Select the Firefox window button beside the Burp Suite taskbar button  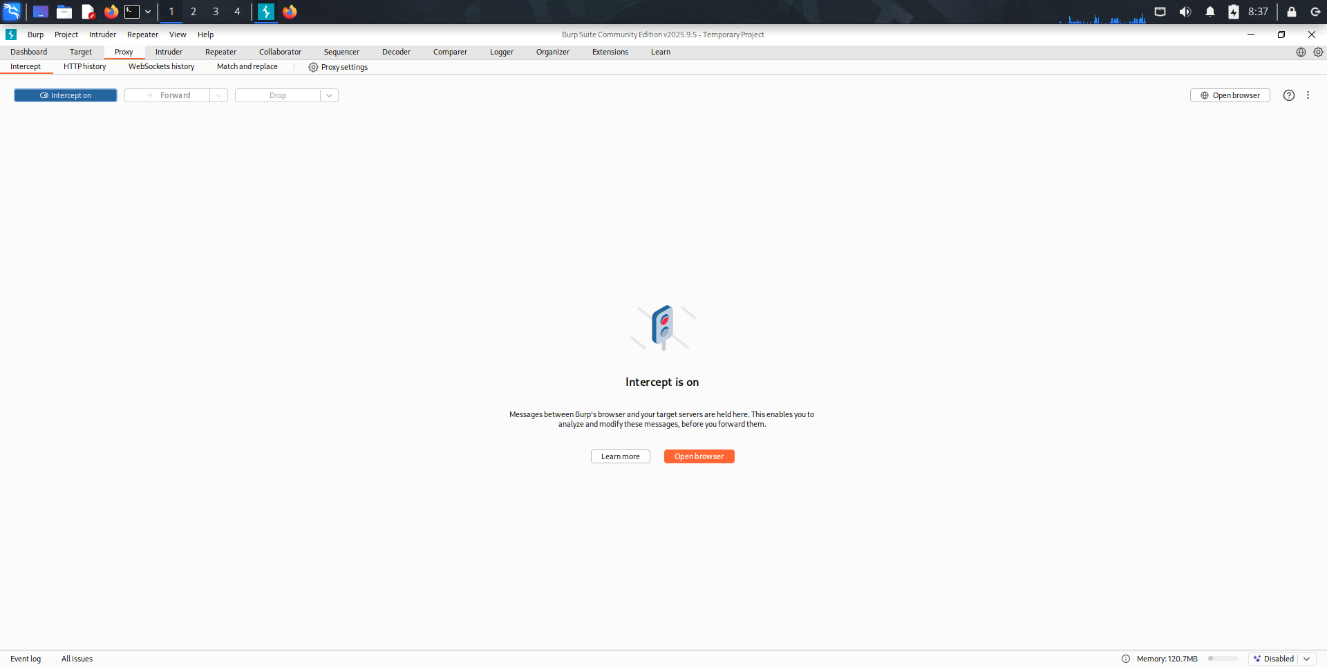290,12
